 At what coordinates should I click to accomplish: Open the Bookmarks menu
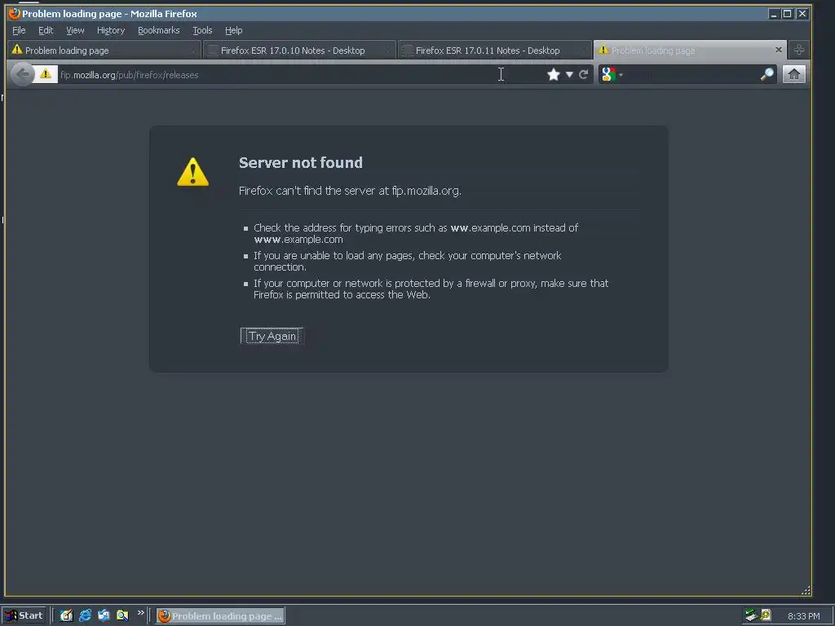pos(159,30)
